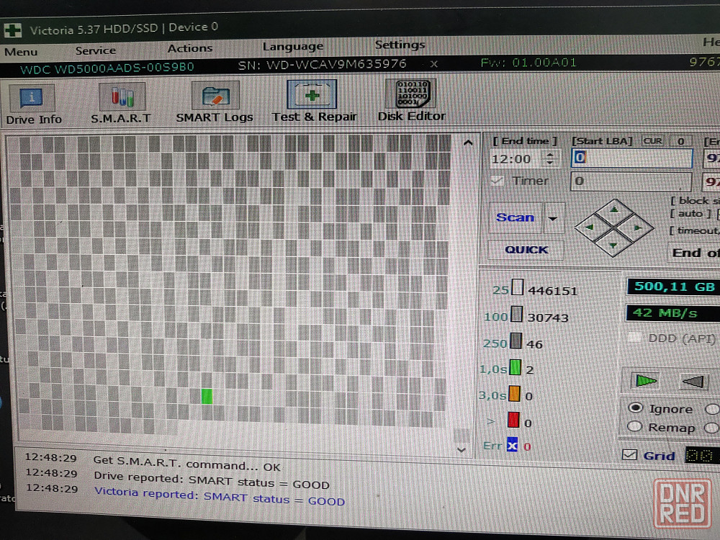Open the Service menu
This screenshot has height=540, width=720.
click(x=96, y=50)
